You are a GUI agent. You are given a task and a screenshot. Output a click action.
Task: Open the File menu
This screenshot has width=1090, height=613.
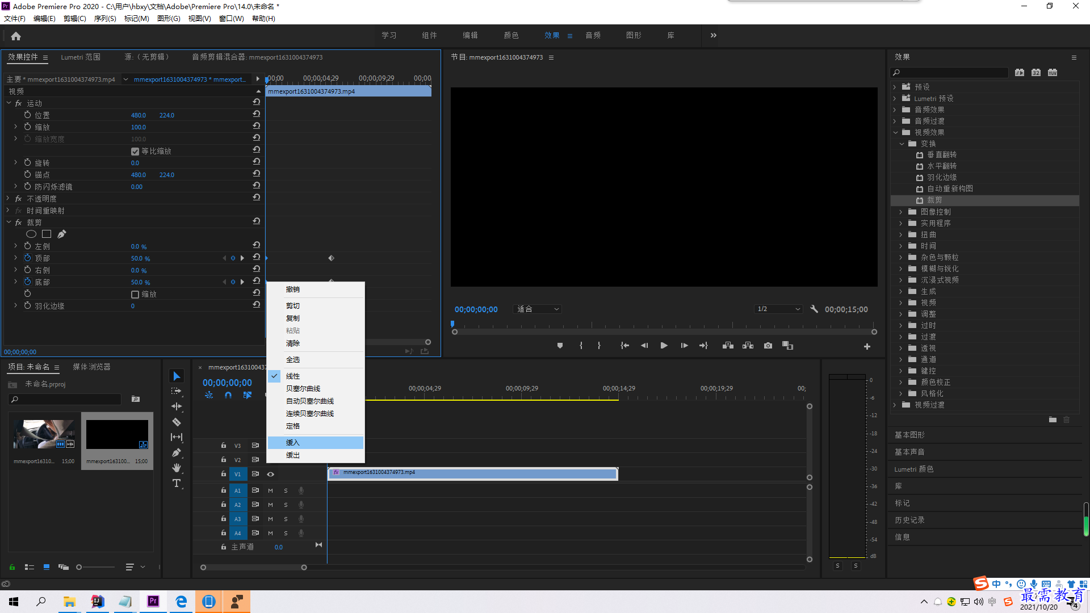tap(15, 19)
